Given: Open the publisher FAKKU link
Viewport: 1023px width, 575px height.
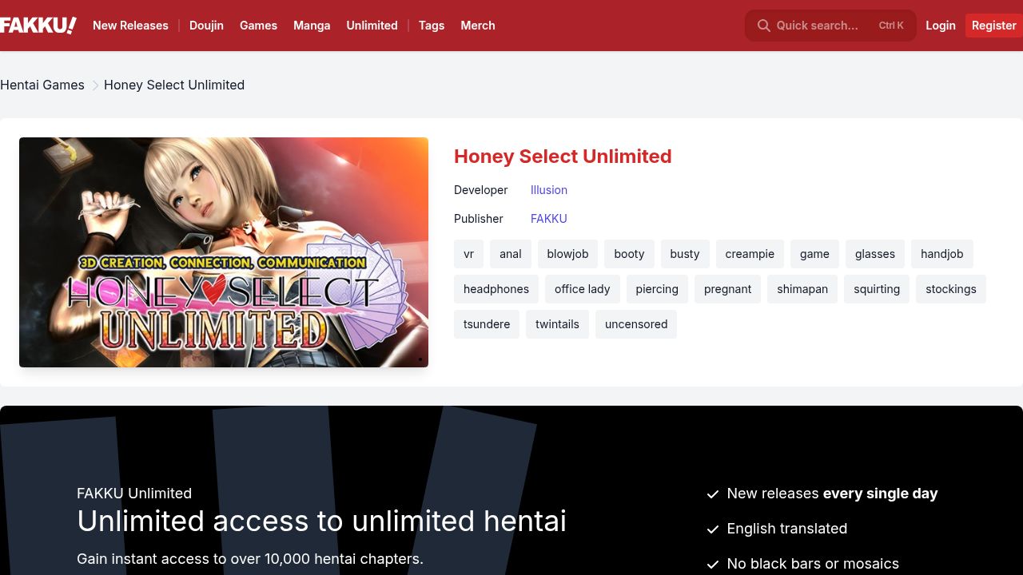Looking at the screenshot, I should pyautogui.click(x=549, y=219).
